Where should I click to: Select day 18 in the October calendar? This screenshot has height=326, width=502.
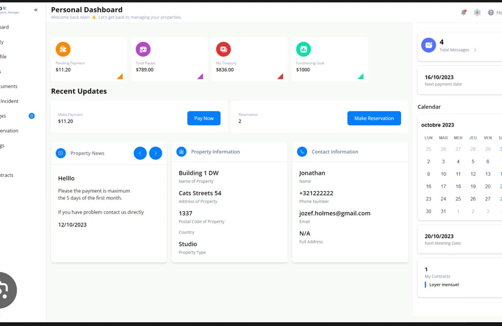click(x=458, y=187)
